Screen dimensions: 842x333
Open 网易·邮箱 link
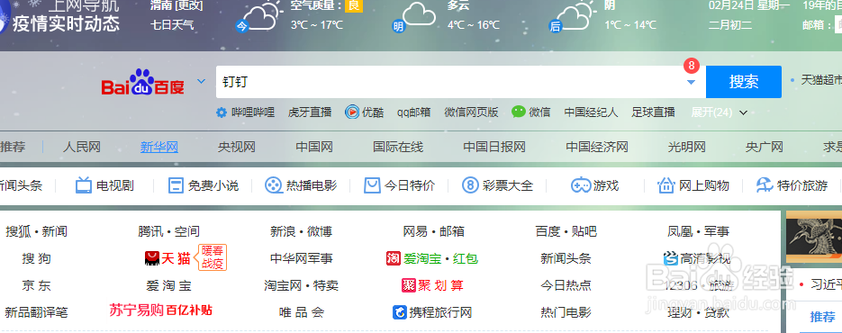point(434,231)
